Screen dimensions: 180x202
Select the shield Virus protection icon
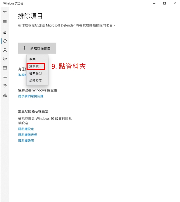(x=5, y=41)
